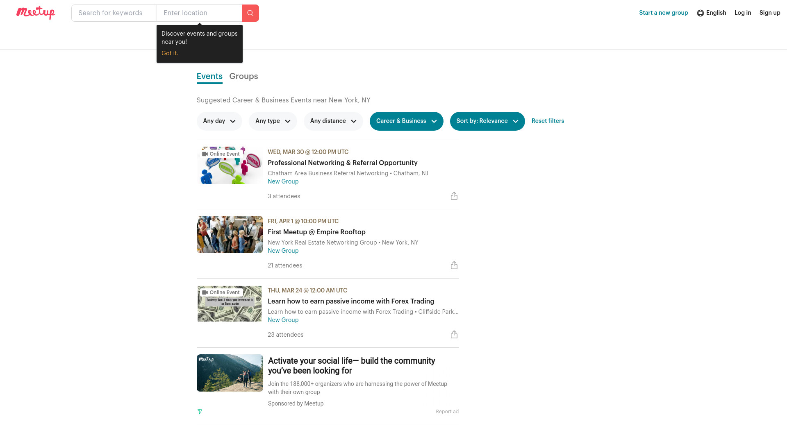
Task: Focus the Search for keywords field
Action: (114, 13)
